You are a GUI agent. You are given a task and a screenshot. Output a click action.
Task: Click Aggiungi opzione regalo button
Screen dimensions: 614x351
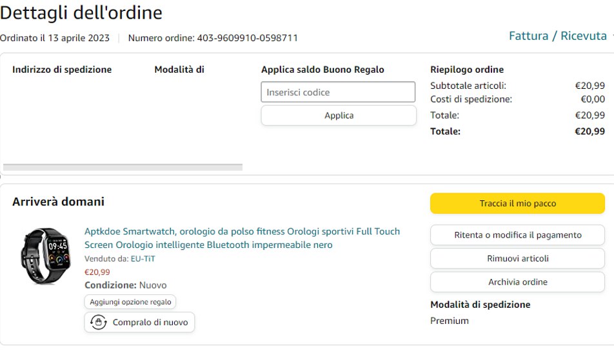tap(130, 302)
